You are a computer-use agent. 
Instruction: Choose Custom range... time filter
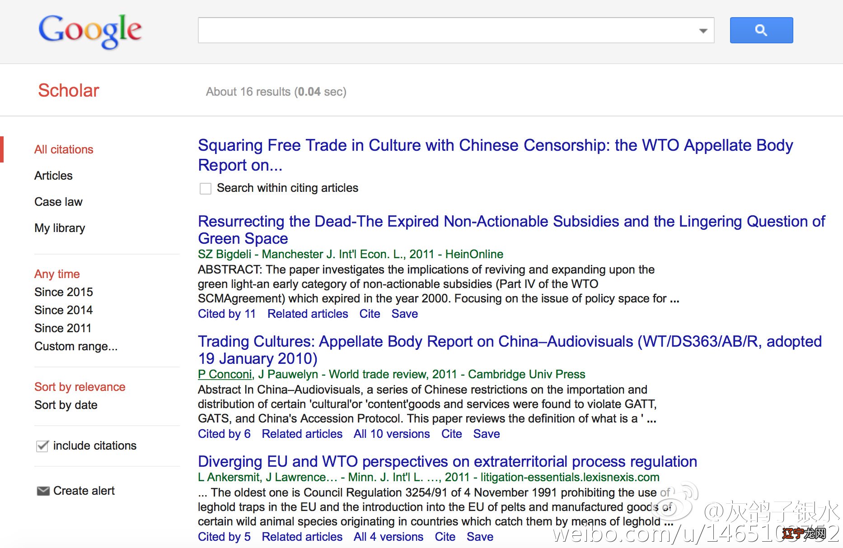point(75,346)
